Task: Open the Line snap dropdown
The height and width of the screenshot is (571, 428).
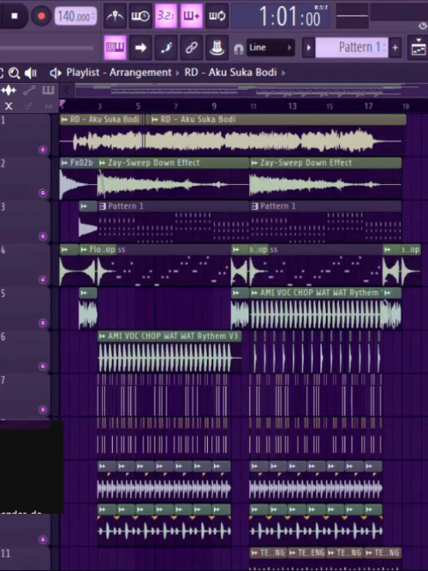Action: tap(270, 48)
